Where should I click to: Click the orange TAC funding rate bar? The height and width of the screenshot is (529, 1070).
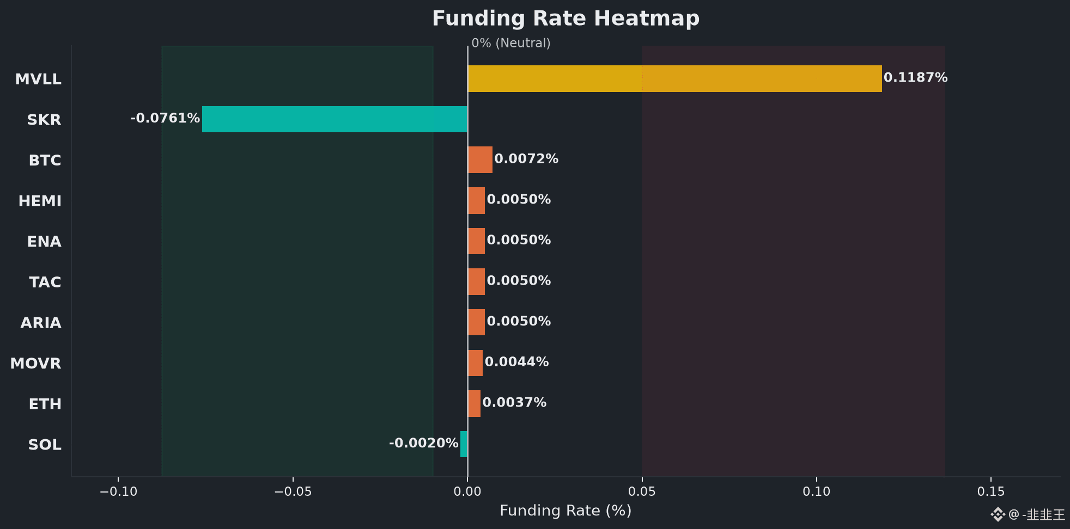pos(476,281)
